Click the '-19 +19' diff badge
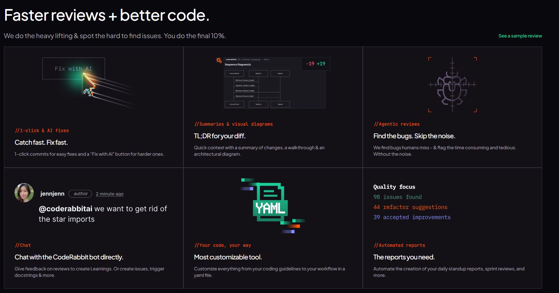Screen dimensions: 559x293 pos(316,64)
